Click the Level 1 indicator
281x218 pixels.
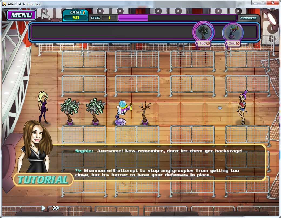103,18
